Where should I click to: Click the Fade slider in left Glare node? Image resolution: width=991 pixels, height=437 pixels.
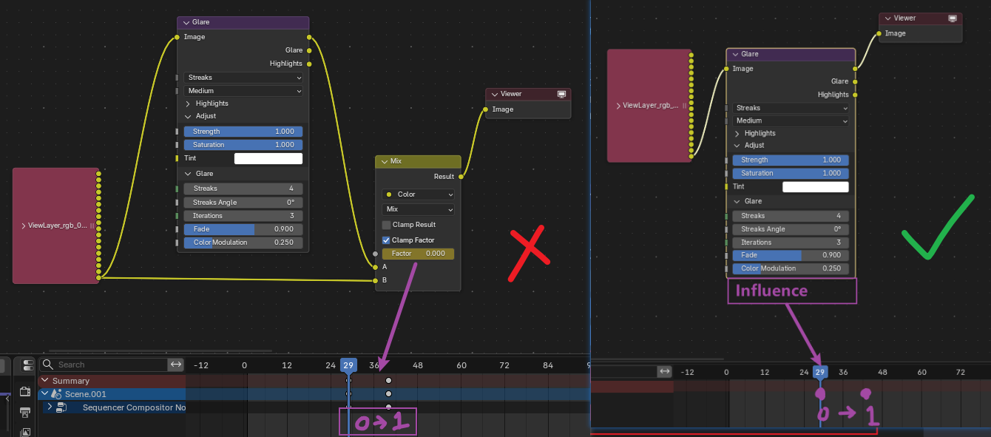point(243,229)
